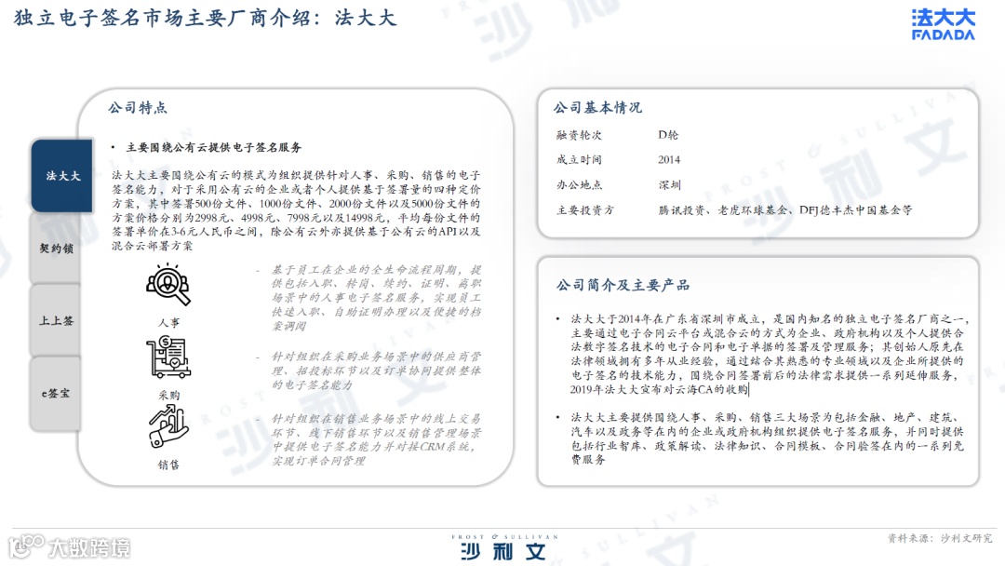The width and height of the screenshot is (1005, 566).
Task: Click the 公司基本情况 heading
Action: 597,108
